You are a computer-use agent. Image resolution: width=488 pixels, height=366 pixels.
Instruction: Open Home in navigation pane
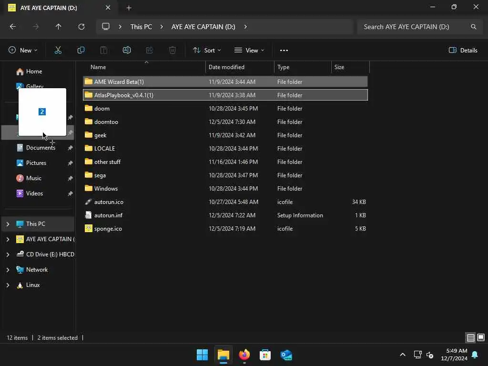(x=34, y=71)
